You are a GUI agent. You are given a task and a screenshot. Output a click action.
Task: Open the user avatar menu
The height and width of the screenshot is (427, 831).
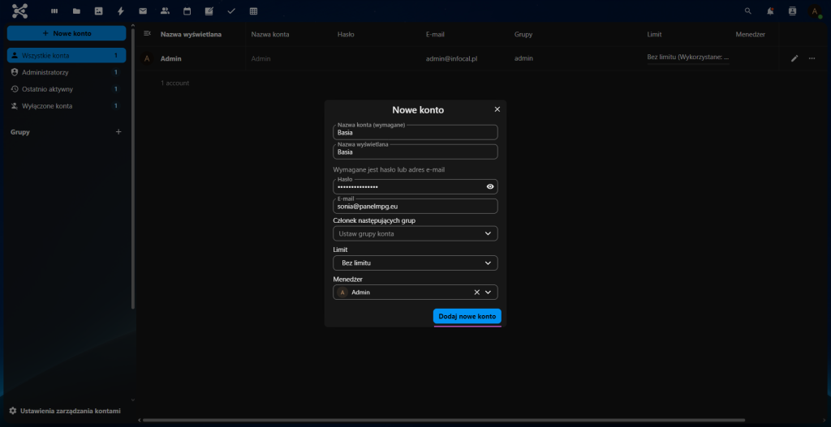(815, 11)
